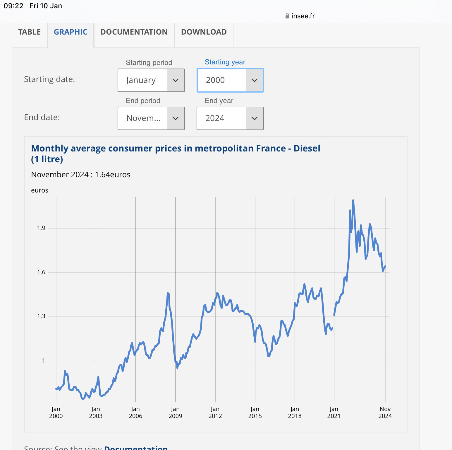452x450 pixels.
Task: Click the Jan 2021 axis label
Action: click(334, 412)
